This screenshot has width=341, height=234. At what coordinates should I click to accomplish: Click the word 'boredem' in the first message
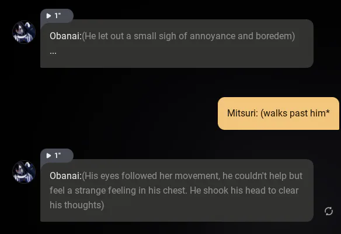coord(274,36)
